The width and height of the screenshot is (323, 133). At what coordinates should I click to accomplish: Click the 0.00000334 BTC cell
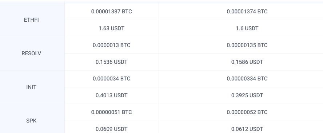247,78
